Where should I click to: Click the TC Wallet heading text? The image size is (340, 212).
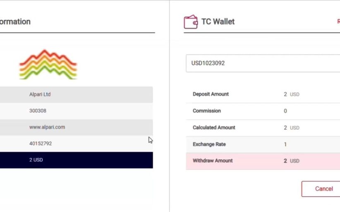[218, 22]
